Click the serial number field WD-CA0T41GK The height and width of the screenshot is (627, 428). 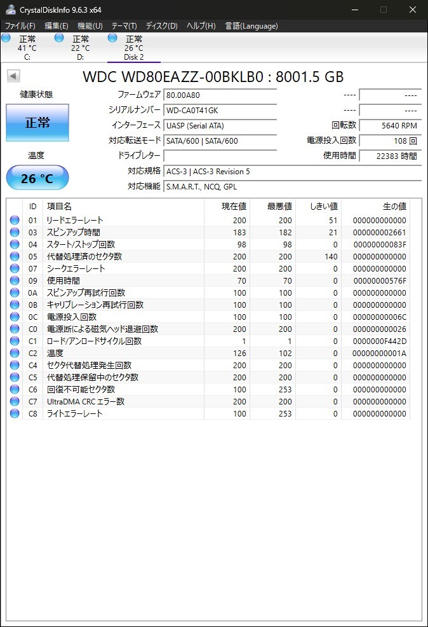pyautogui.click(x=220, y=111)
